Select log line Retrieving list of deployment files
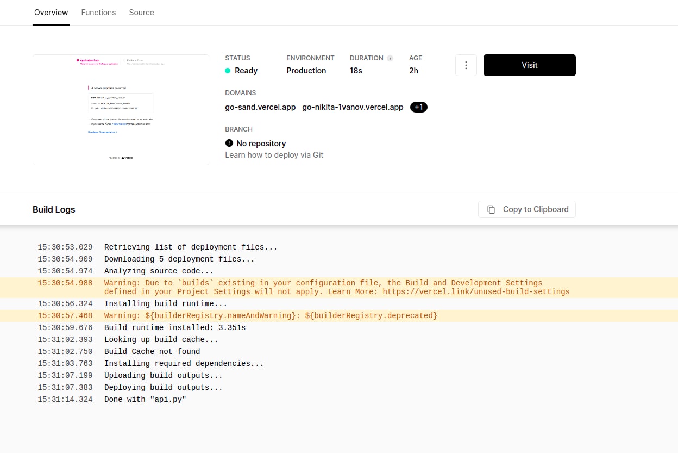Viewport: 678px width, 460px height. pos(191,247)
